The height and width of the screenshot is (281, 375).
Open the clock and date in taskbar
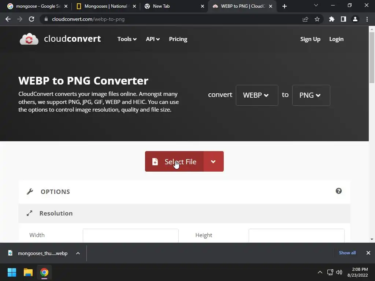point(357,272)
